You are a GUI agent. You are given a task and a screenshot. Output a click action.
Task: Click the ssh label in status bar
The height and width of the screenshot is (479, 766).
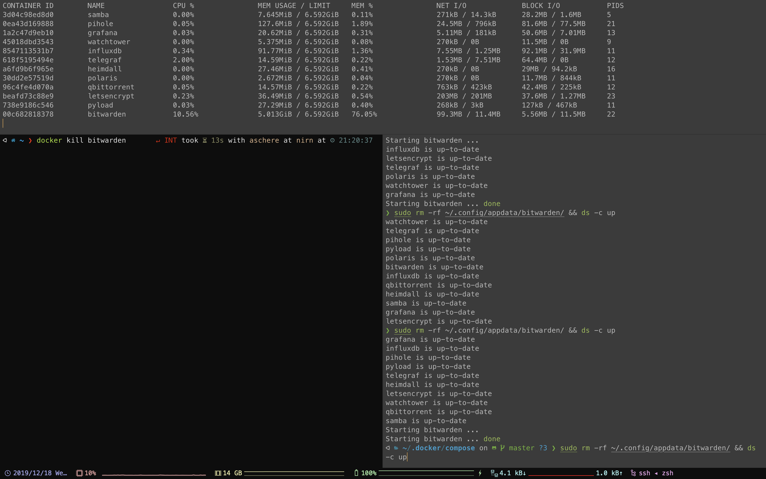click(x=644, y=473)
